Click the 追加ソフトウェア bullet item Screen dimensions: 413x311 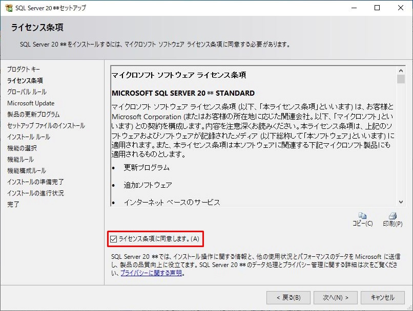click(148, 185)
